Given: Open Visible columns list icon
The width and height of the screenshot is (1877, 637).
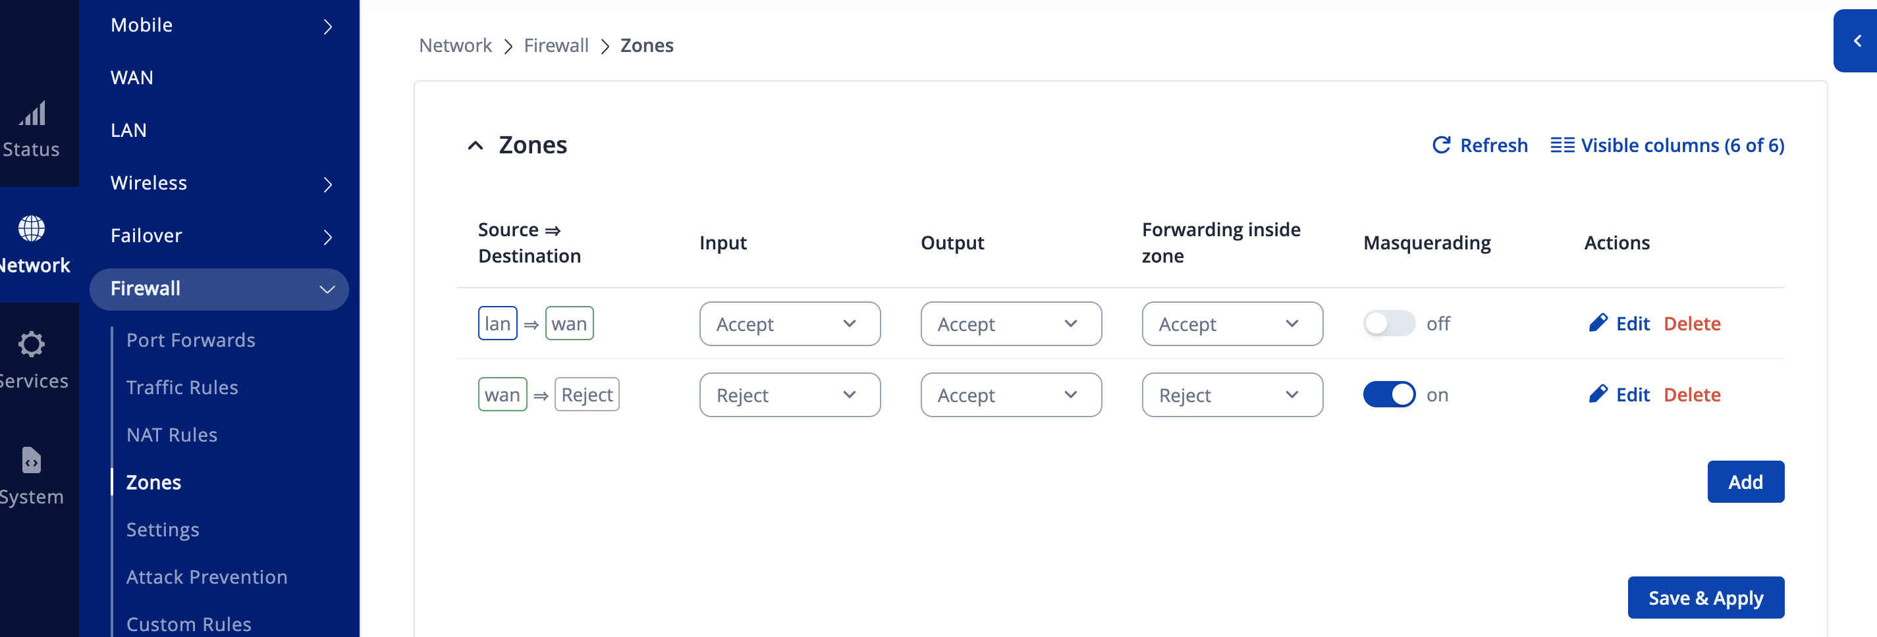Looking at the screenshot, I should click(1562, 145).
